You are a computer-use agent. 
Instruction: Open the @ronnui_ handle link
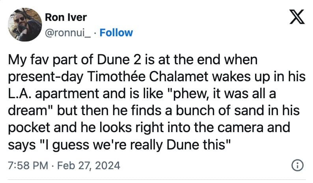[x=68, y=32]
